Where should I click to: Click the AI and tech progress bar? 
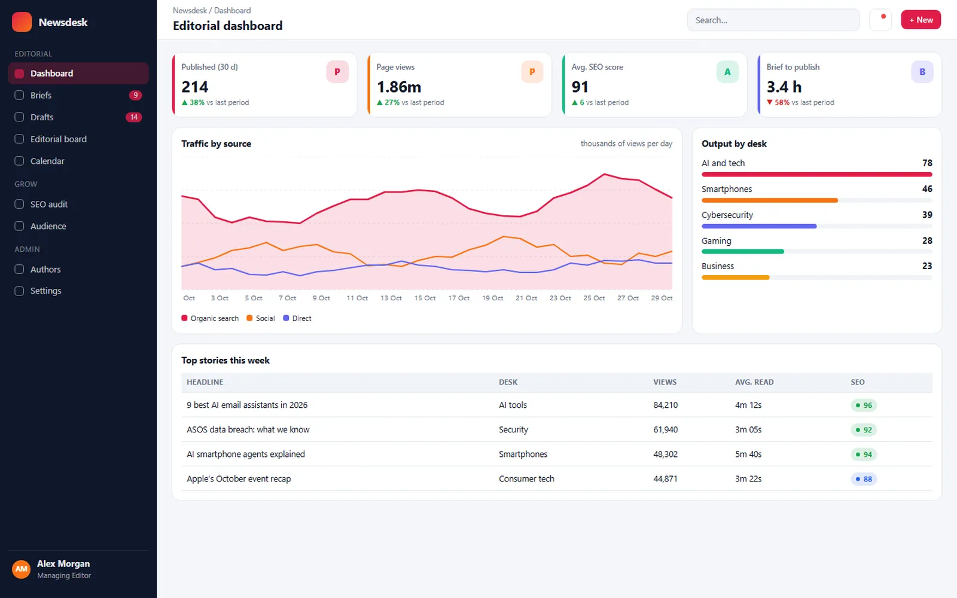(817, 175)
